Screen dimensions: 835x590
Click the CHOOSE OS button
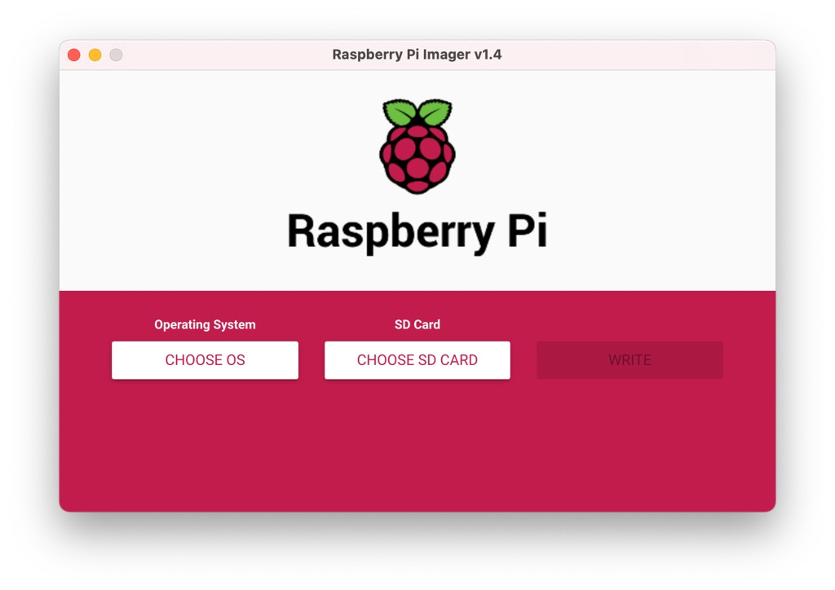tap(205, 360)
